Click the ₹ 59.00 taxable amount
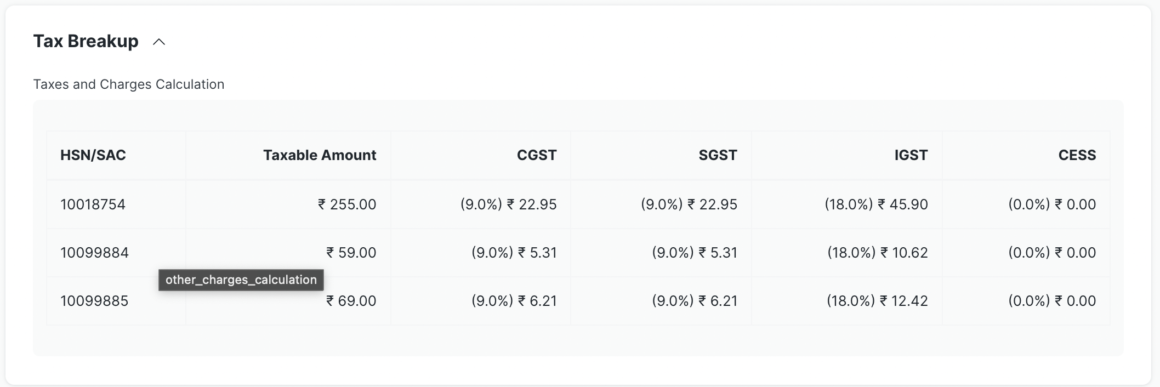The image size is (1160, 387). point(351,253)
